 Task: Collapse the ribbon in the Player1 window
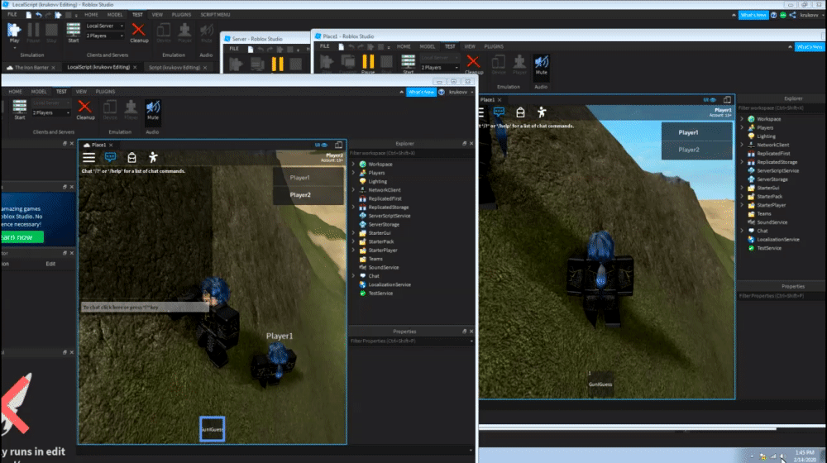[790, 47]
